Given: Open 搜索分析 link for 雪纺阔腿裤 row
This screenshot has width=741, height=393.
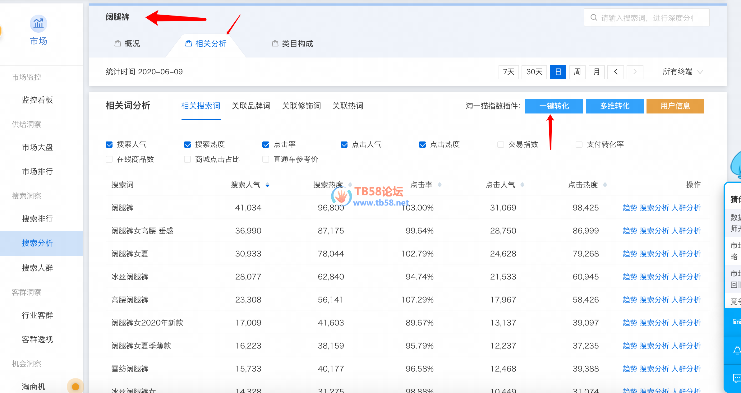Looking at the screenshot, I should tap(654, 369).
